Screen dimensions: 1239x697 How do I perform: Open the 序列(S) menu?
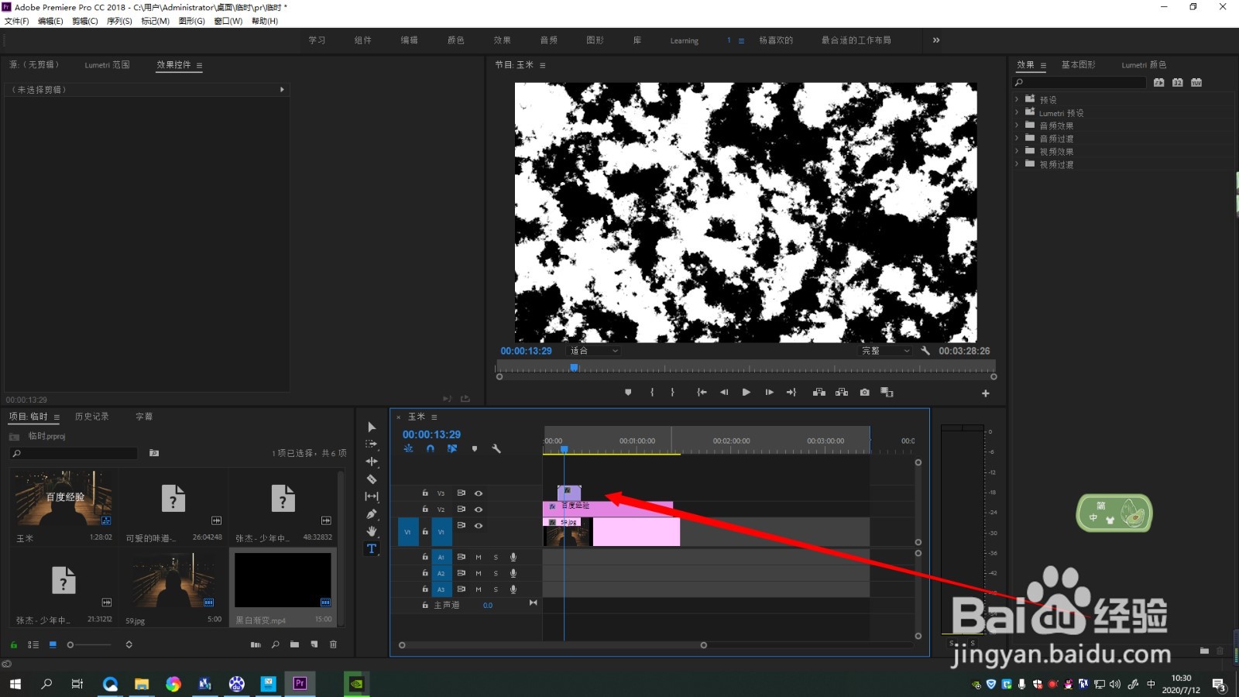pyautogui.click(x=119, y=21)
